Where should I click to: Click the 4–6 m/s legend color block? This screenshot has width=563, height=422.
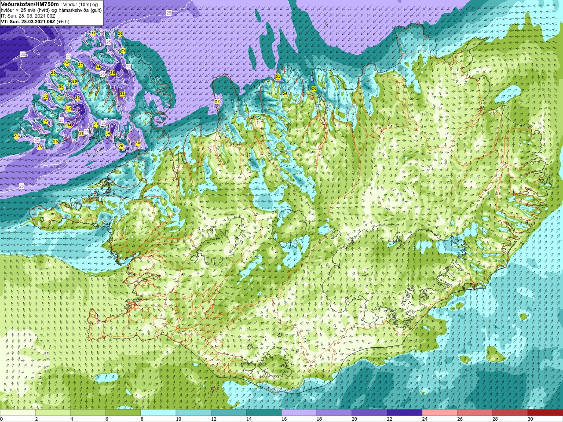88,413
